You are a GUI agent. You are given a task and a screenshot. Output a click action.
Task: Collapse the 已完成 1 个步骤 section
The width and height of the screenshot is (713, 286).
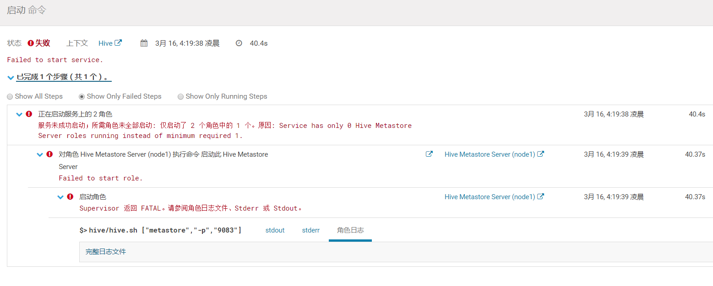pyautogui.click(x=11, y=78)
